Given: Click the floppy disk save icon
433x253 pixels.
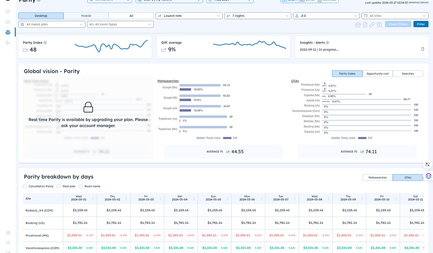Looking at the screenshot, I should 379,25.
